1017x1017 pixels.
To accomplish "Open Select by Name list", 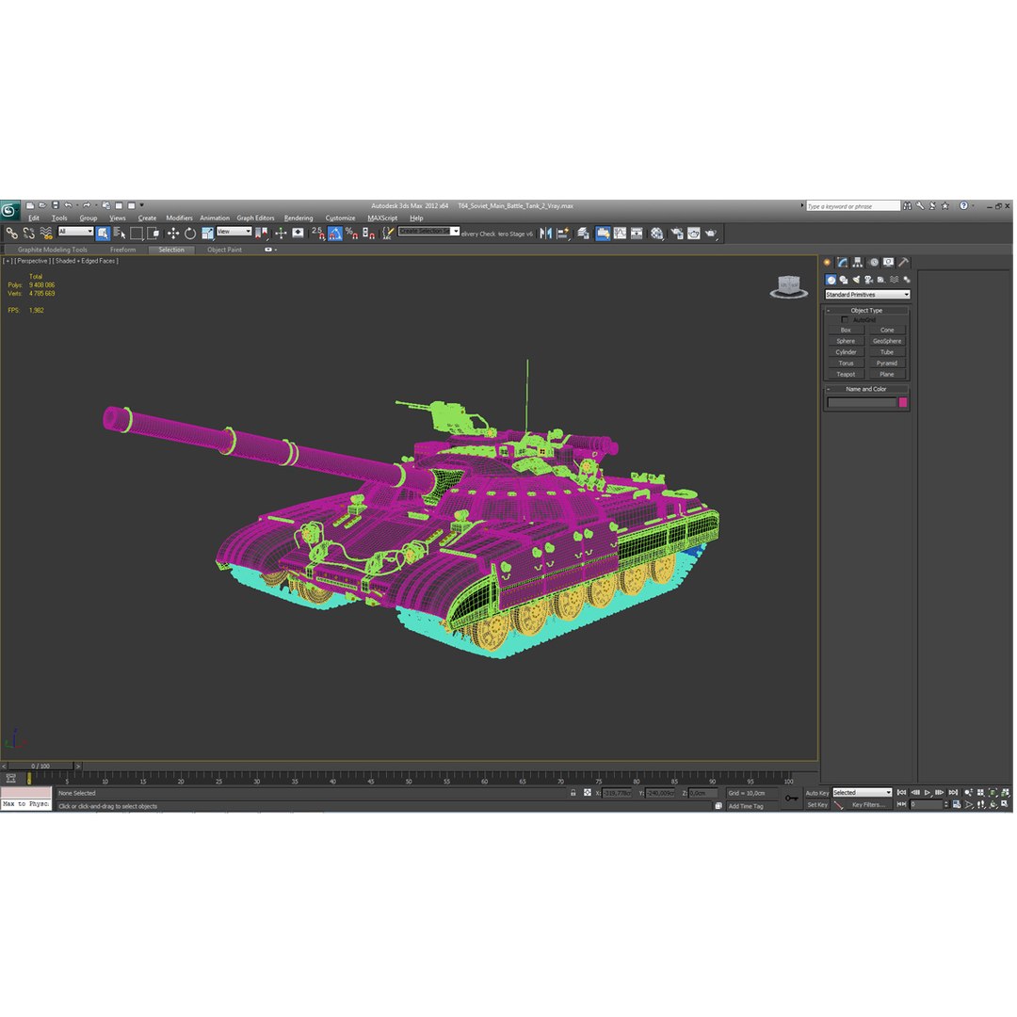I will tap(120, 233).
